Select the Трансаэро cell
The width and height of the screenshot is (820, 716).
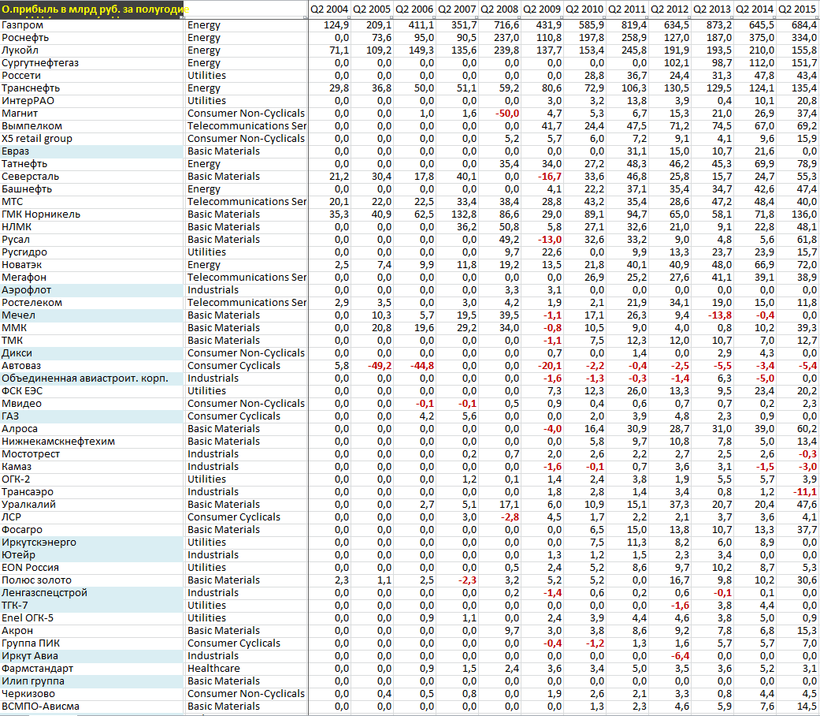point(93,491)
